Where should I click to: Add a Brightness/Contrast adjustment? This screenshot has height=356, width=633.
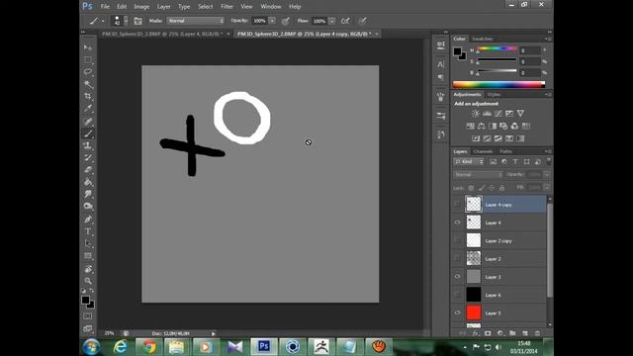tap(476, 114)
